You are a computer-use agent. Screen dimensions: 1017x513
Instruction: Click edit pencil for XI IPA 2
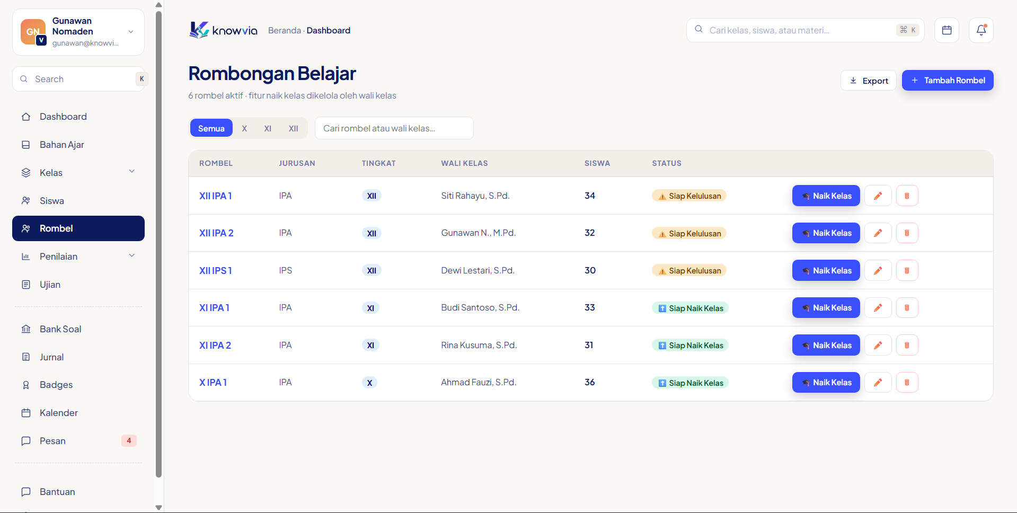[x=878, y=345]
